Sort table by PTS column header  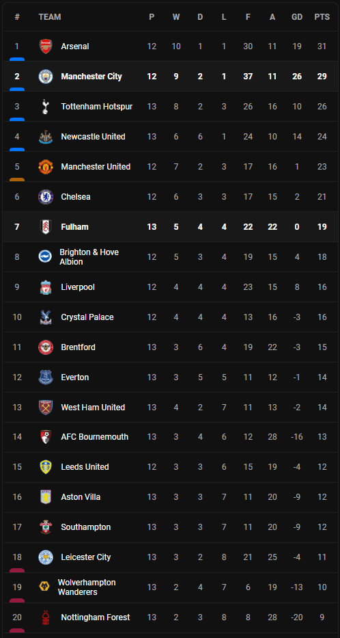[322, 17]
